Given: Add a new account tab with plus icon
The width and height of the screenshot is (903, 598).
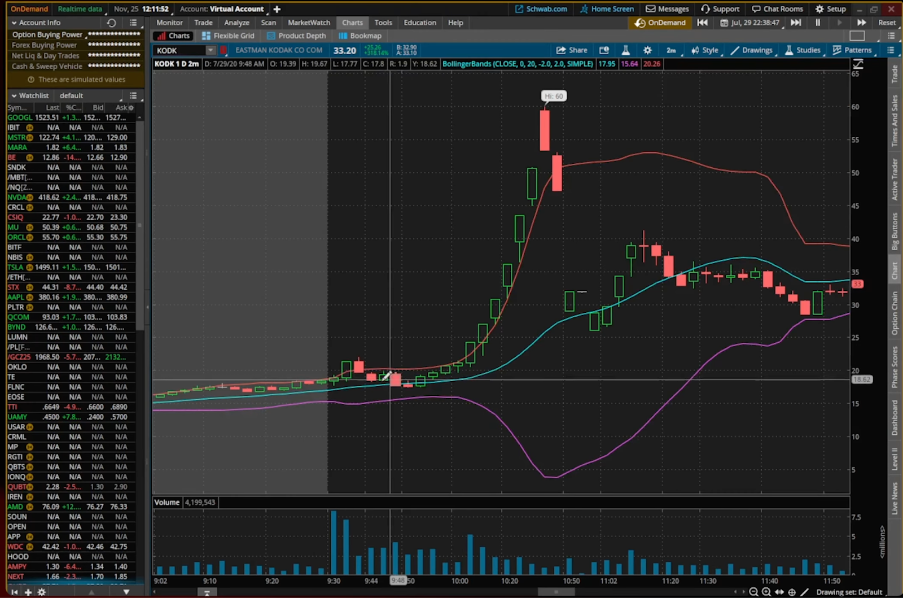Looking at the screenshot, I should [x=277, y=9].
